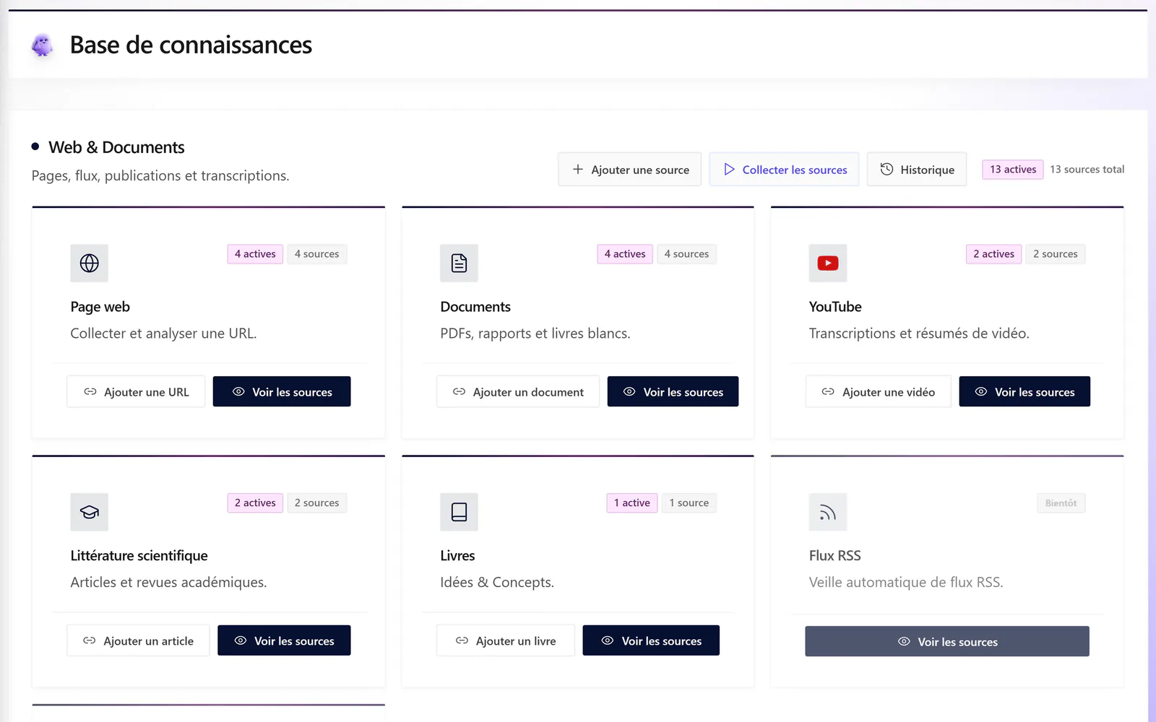The height and width of the screenshot is (722, 1156).
Task: Click the graduation cap icon for Littérature scientifique
Action: click(90, 512)
